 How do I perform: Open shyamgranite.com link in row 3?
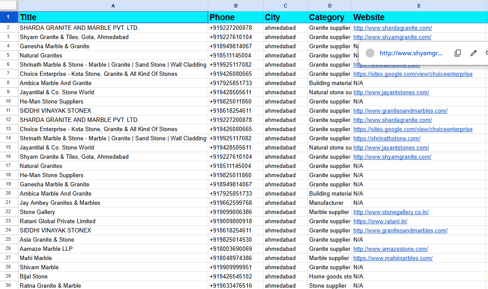[392, 37]
